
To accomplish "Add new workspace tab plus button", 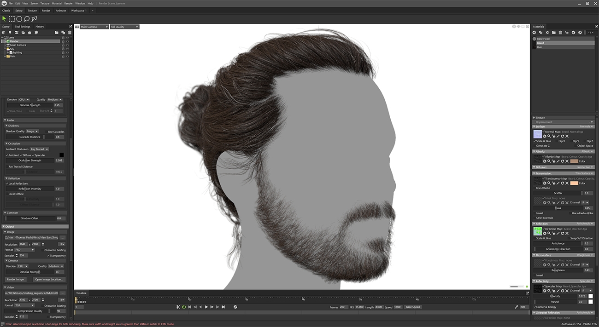I will (x=92, y=10).
